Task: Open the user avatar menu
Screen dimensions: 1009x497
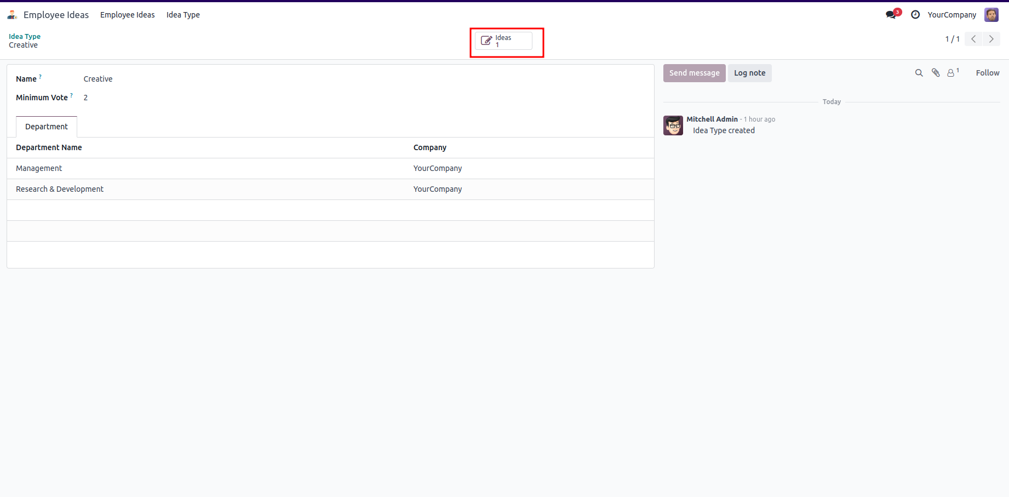Action: pyautogui.click(x=991, y=15)
